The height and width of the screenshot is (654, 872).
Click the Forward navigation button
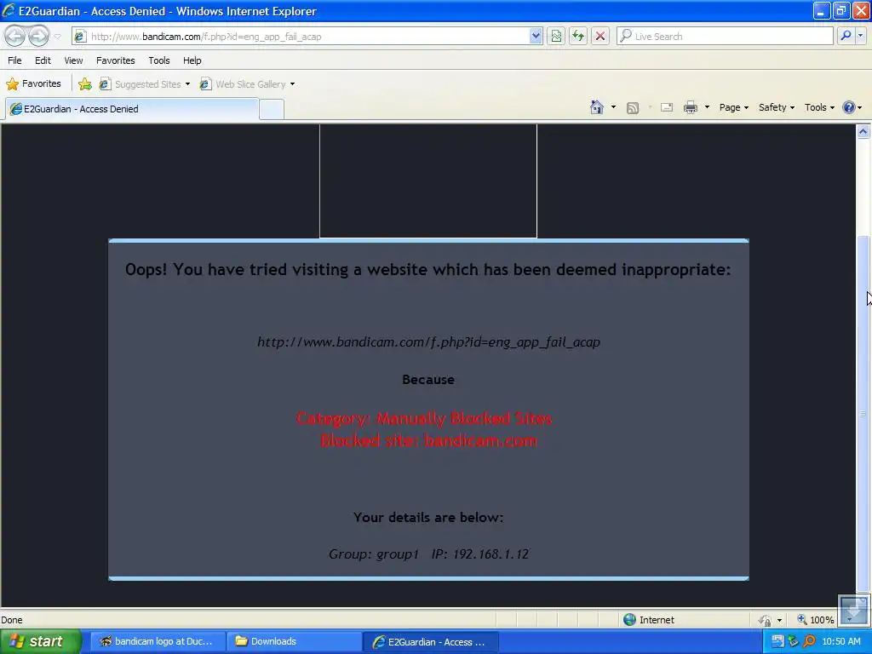click(x=38, y=36)
